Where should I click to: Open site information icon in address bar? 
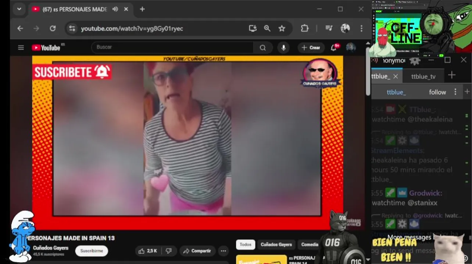coord(72,28)
